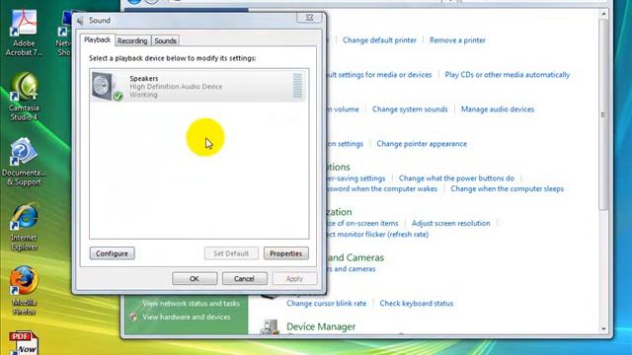The width and height of the screenshot is (632, 355).
Task: Open Adobe Acrobat 7 desktop shortcut
Action: coord(24,33)
